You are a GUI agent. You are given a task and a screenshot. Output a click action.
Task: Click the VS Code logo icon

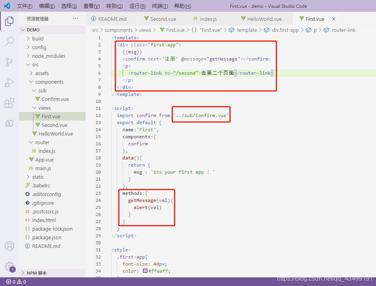pyautogui.click(x=7, y=6)
